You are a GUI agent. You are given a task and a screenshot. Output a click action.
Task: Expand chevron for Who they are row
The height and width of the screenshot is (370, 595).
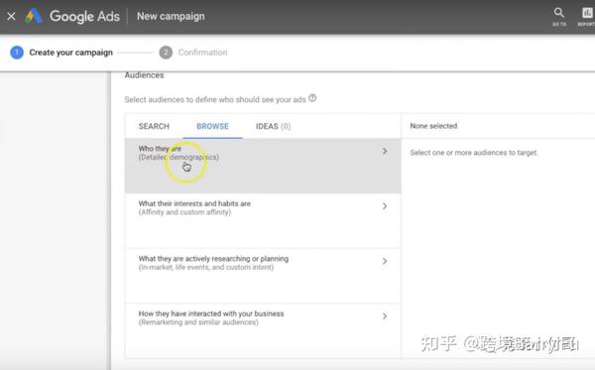385,152
